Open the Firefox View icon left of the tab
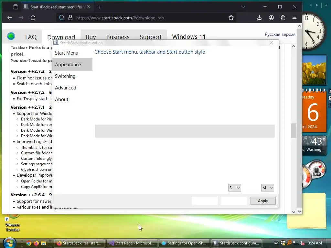This screenshot has width=331, height=248. tap(16, 7)
